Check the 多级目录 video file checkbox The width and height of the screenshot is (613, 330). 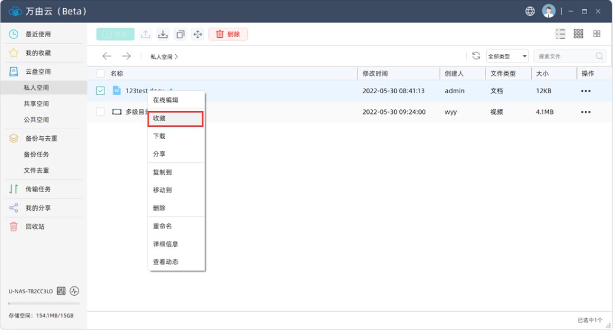100,112
